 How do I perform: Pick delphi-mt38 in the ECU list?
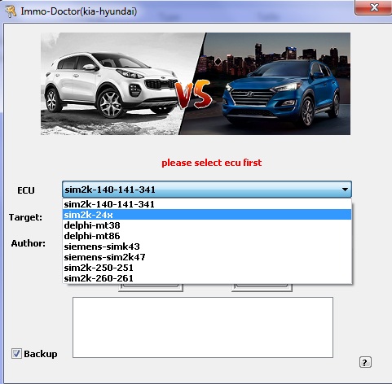(x=207, y=225)
